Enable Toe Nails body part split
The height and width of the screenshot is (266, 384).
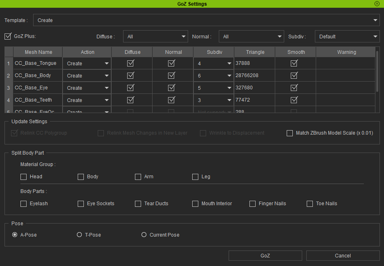tap(310, 204)
